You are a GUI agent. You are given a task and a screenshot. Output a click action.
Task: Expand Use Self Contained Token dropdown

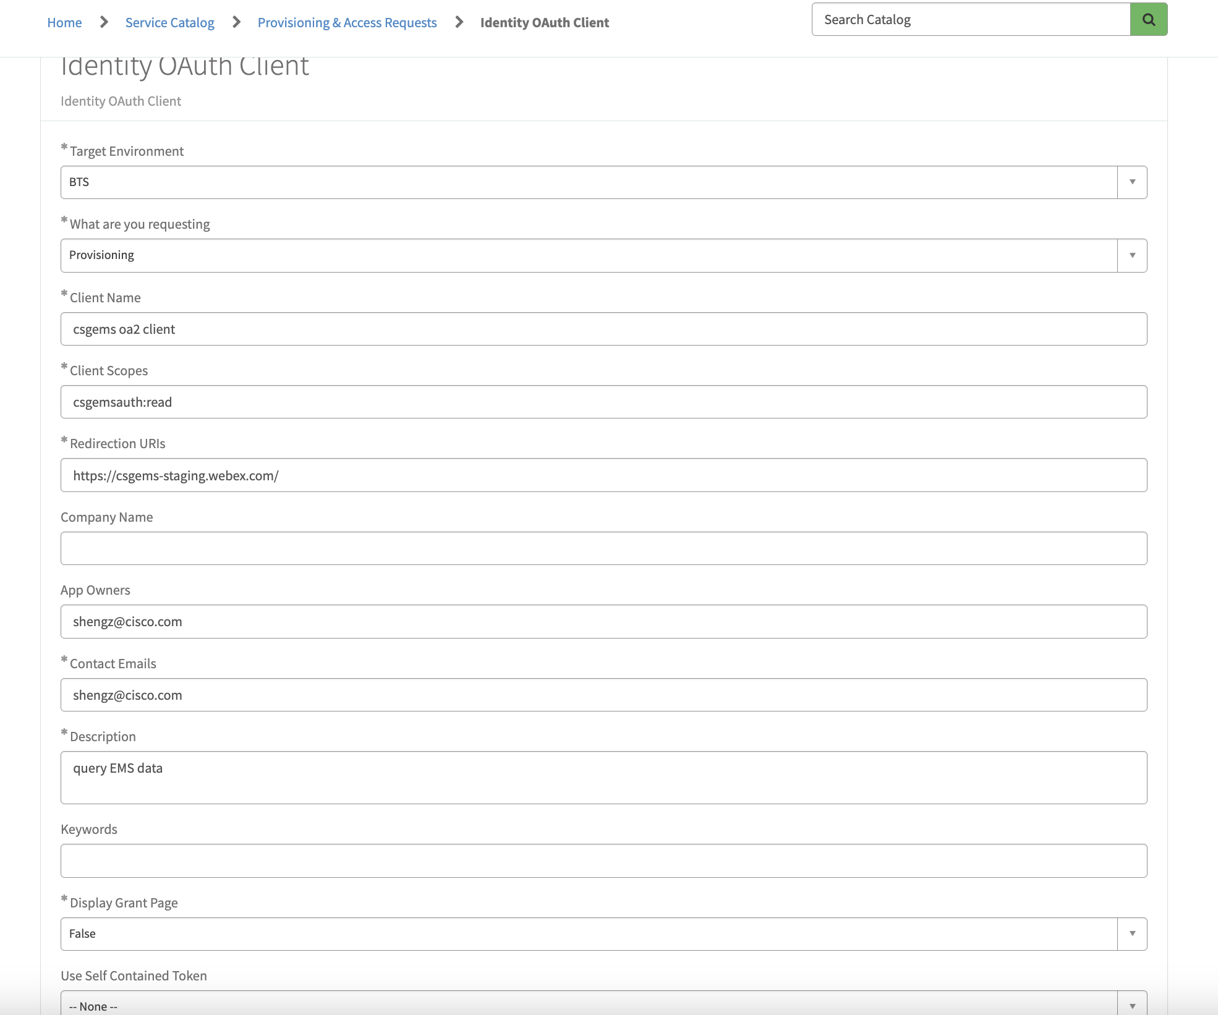[1132, 1005]
